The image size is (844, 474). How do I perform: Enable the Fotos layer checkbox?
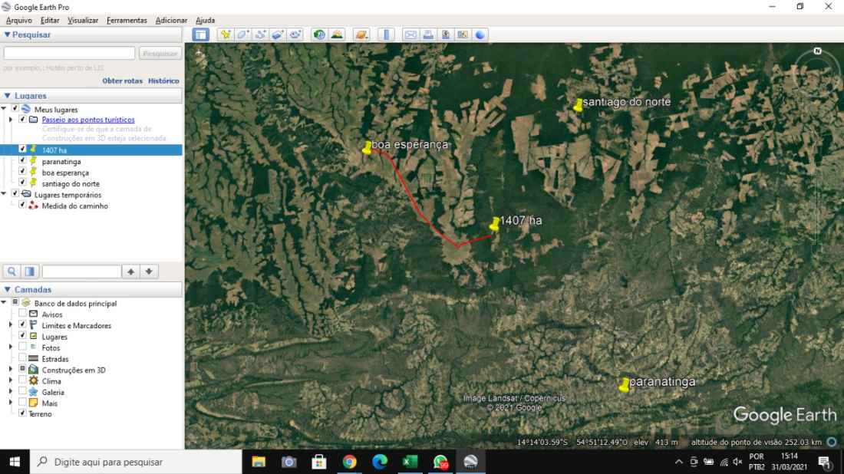[22, 347]
